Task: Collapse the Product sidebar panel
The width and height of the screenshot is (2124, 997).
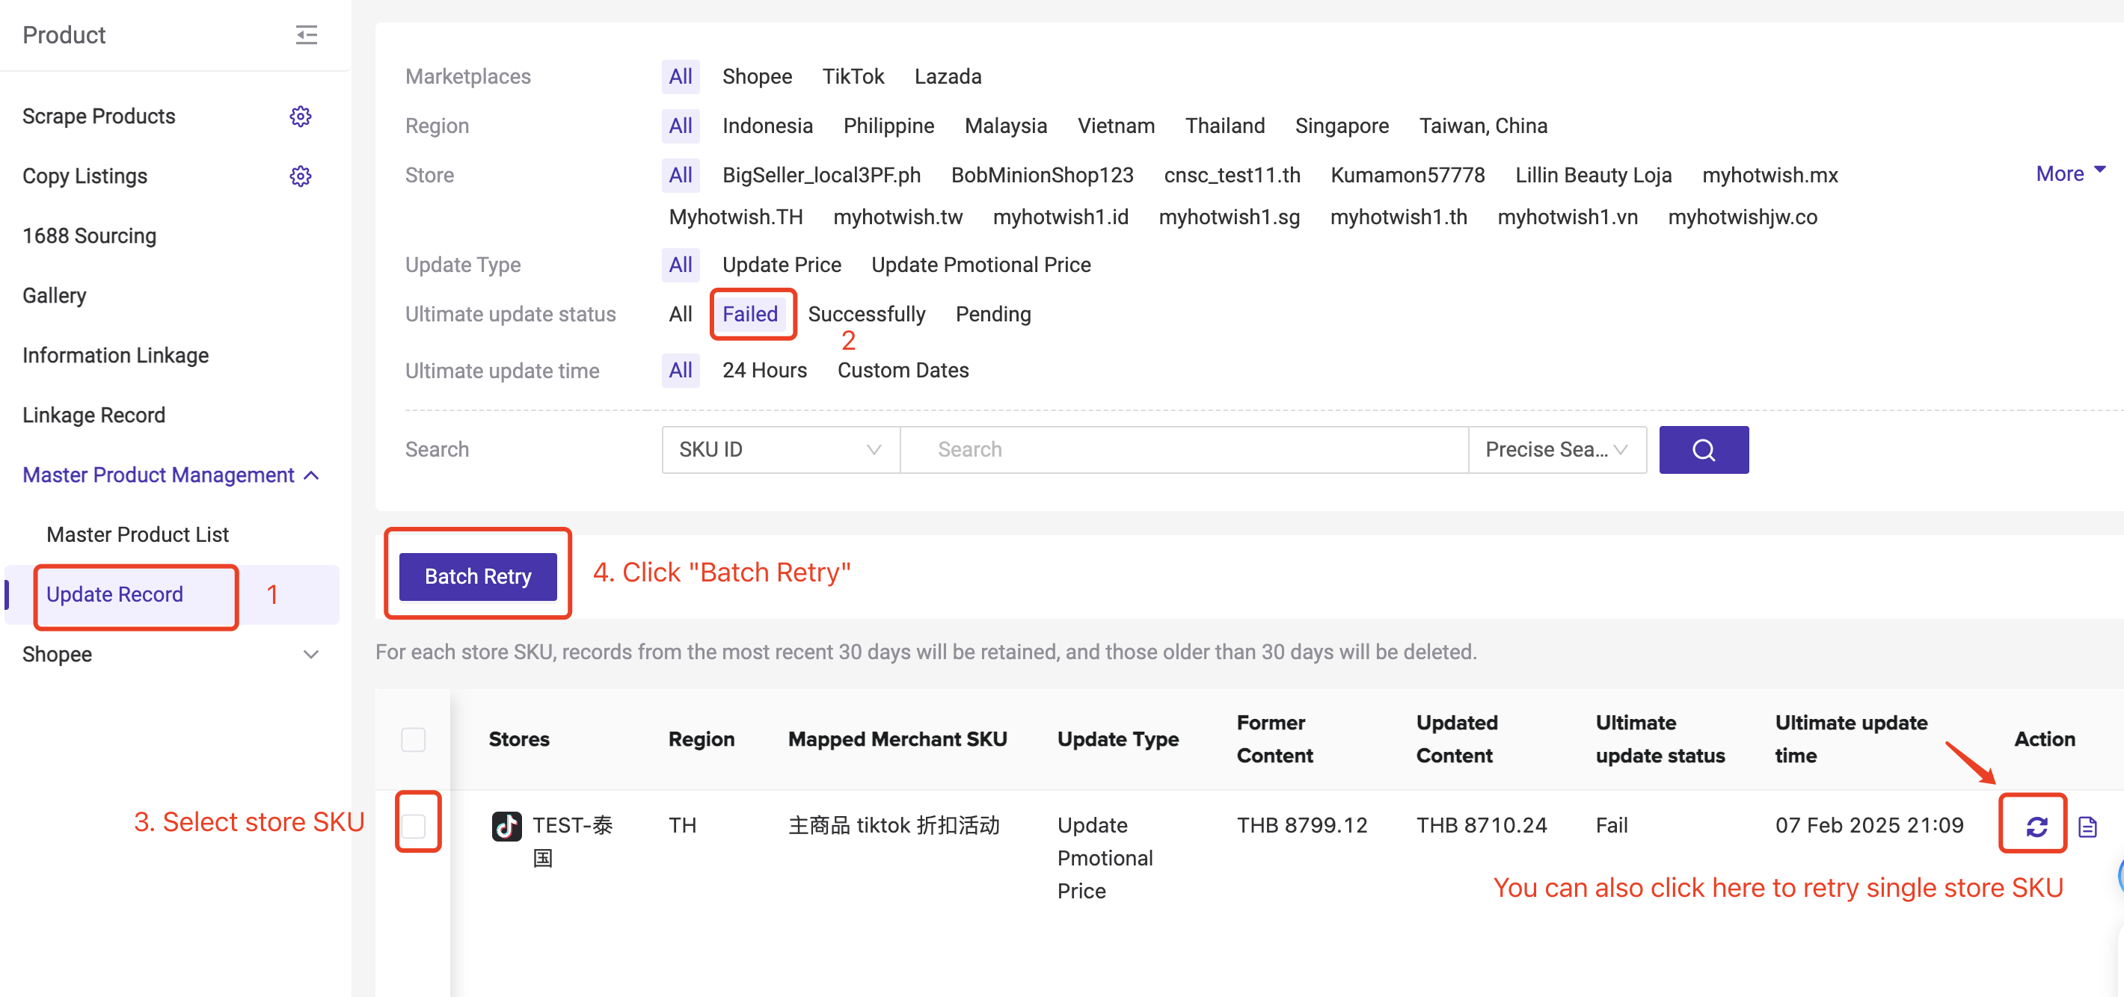Action: pyautogui.click(x=306, y=34)
